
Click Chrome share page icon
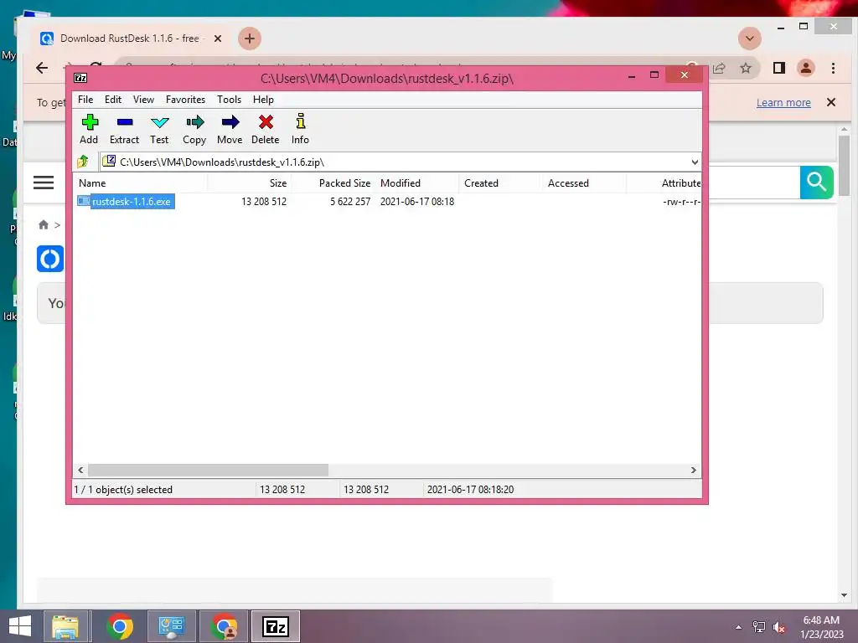[x=719, y=68]
